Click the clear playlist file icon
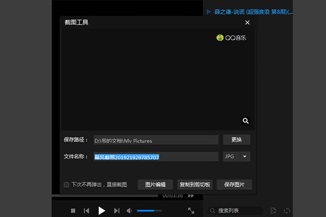 (273, 210)
